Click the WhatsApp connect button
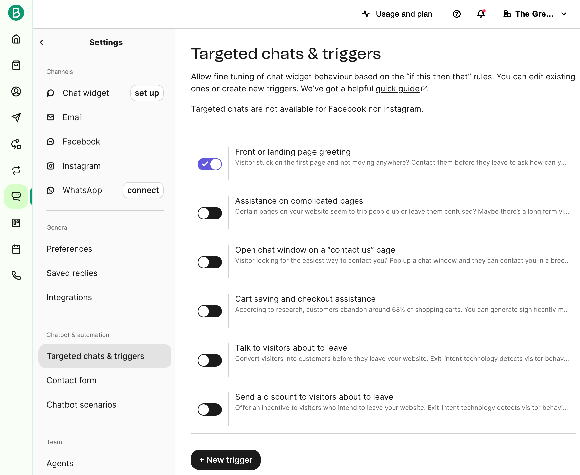580x475 pixels. pos(143,190)
